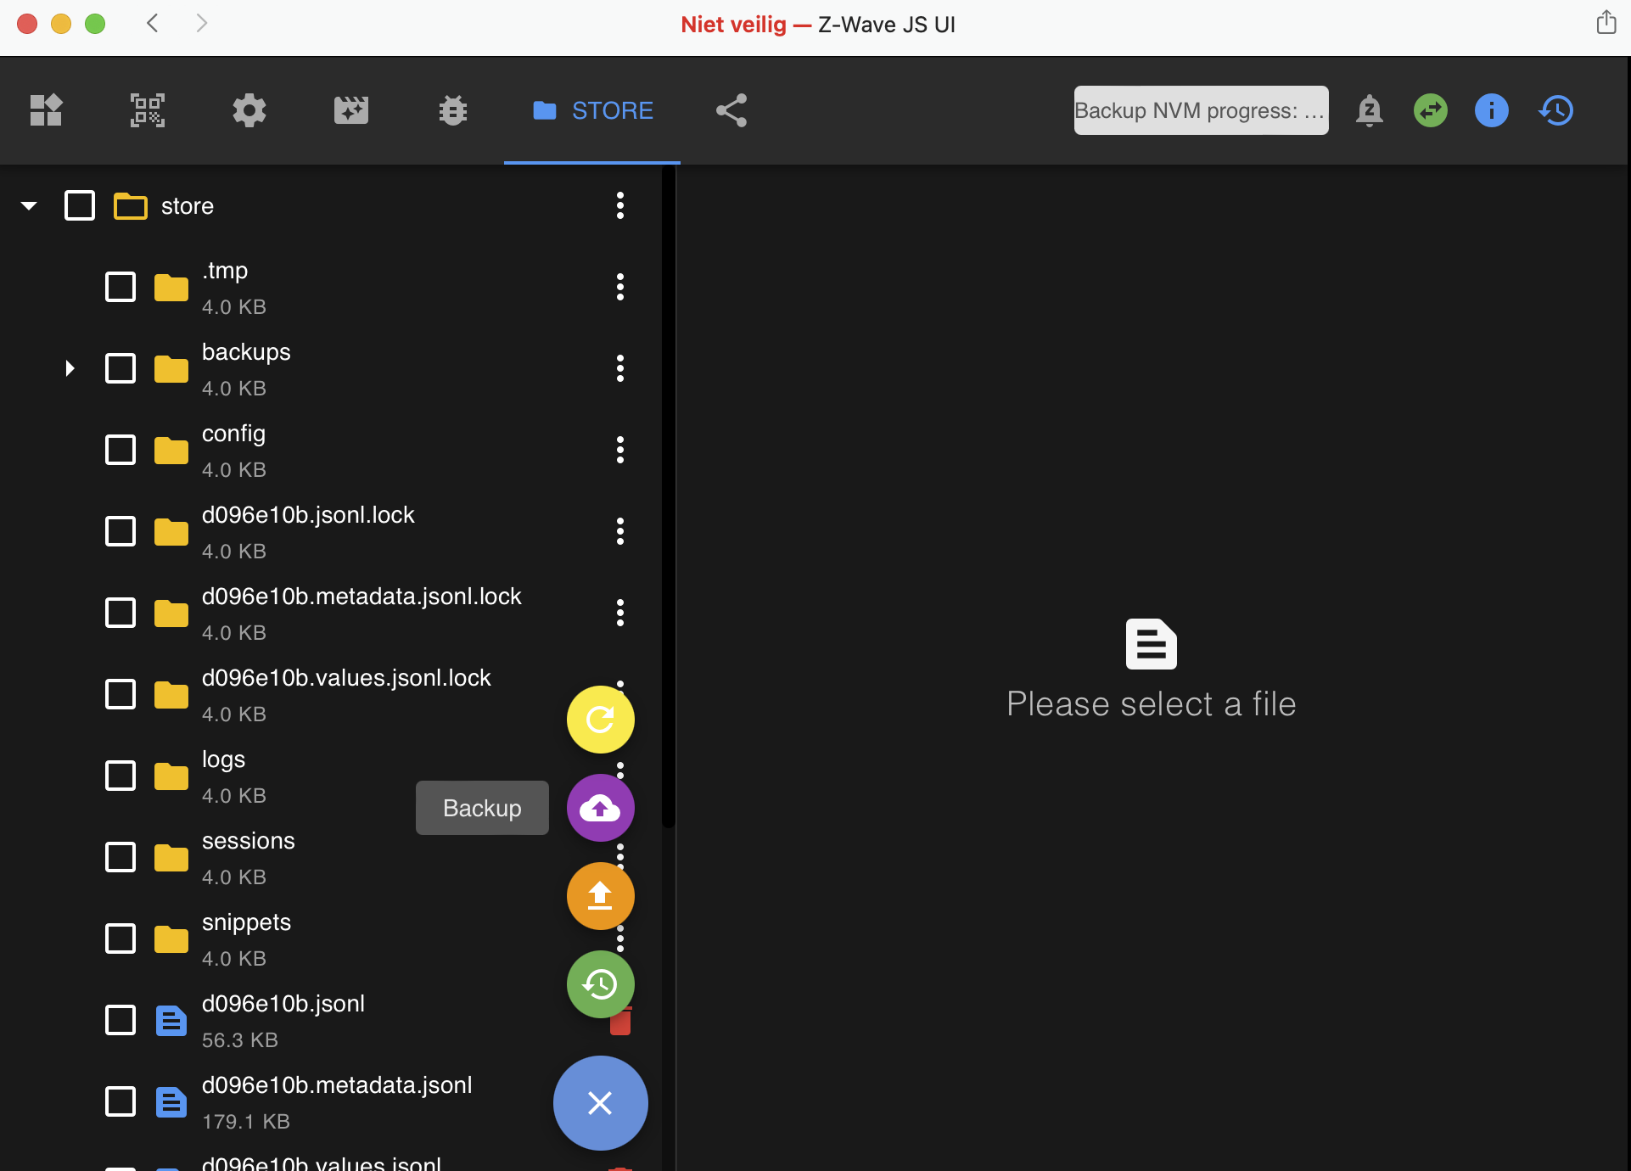Check the d096e10b.metadata.jsonl file checkbox
Screen dimensions: 1631x1171
pos(121,1101)
